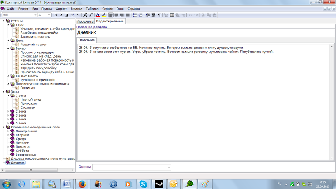
Task: Toggle left text alignment
Action: (x=111, y=15)
